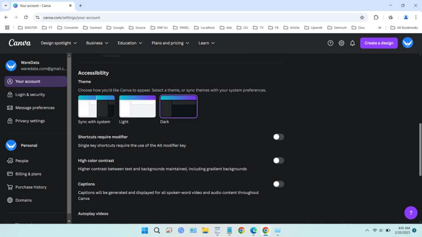The width and height of the screenshot is (422, 237).
Task: Open taskbar clock and date
Action: [x=402, y=230]
